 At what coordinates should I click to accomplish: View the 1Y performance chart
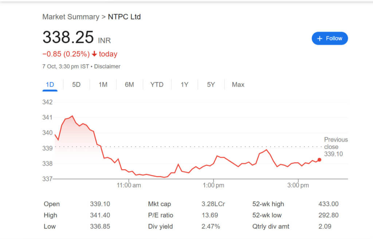[184, 85]
